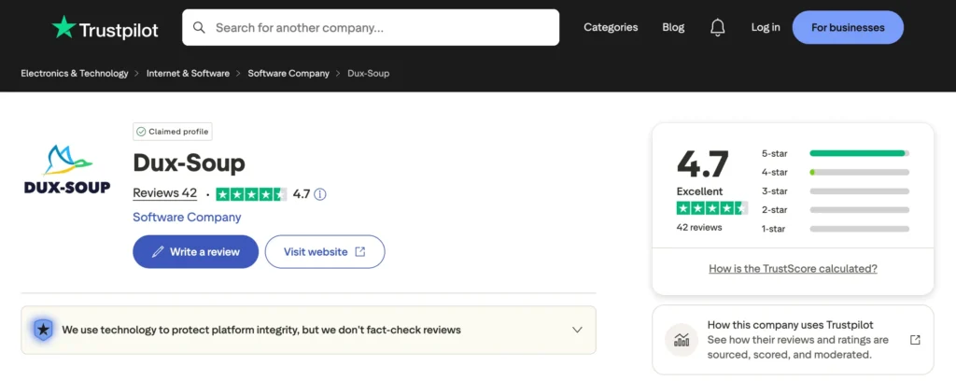The width and height of the screenshot is (956, 381).
Task: Click the Claimed profile badge
Action: pos(173,132)
